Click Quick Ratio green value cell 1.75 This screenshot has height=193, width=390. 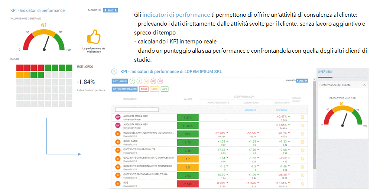[x=188, y=143]
